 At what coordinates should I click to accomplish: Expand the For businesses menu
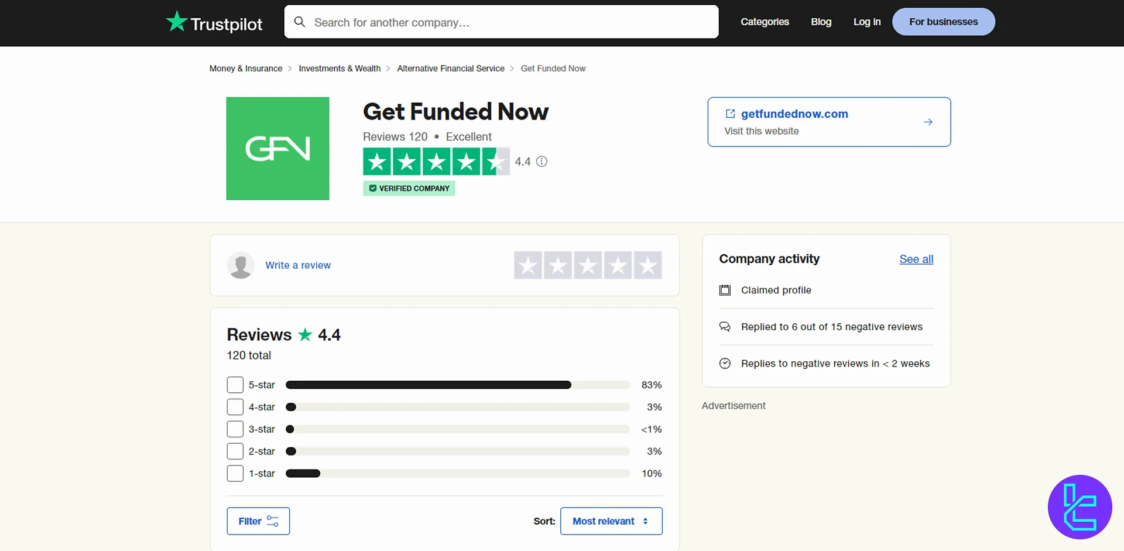coord(943,22)
